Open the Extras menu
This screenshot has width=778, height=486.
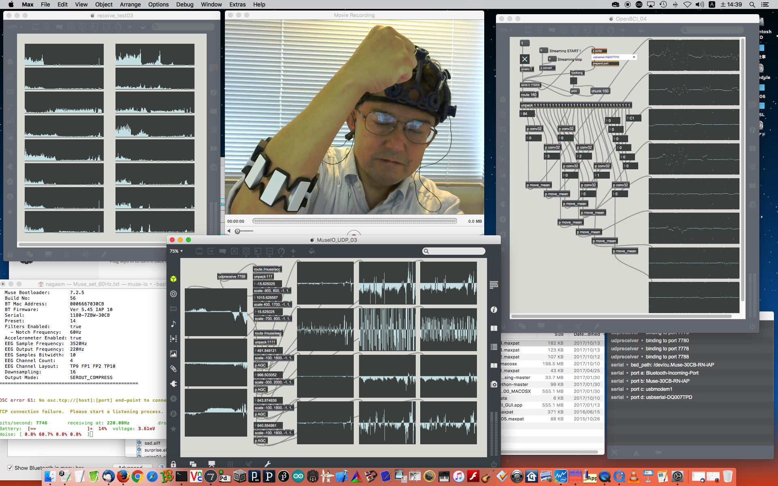237,4
